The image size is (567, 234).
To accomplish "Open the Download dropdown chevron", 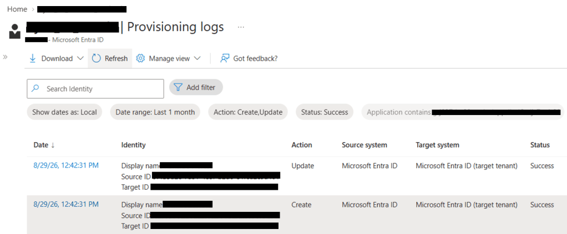I will (80, 59).
